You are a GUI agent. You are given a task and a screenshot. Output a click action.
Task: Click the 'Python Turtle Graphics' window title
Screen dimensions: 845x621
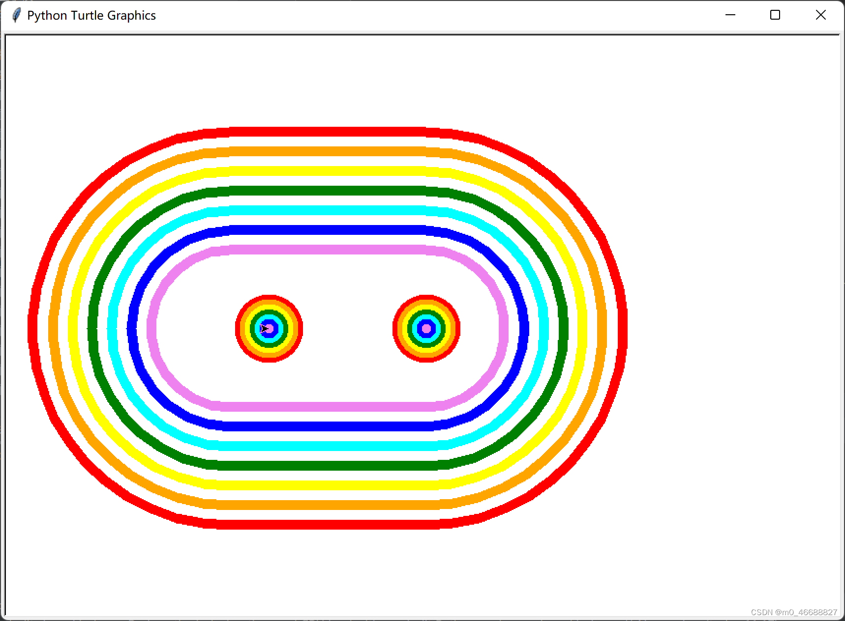91,15
